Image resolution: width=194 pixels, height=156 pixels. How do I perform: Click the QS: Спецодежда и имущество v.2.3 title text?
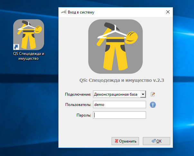pyautogui.click(x=122, y=80)
